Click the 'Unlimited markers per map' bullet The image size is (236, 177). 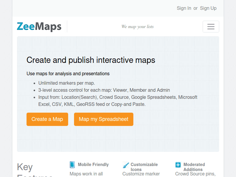point(66,83)
